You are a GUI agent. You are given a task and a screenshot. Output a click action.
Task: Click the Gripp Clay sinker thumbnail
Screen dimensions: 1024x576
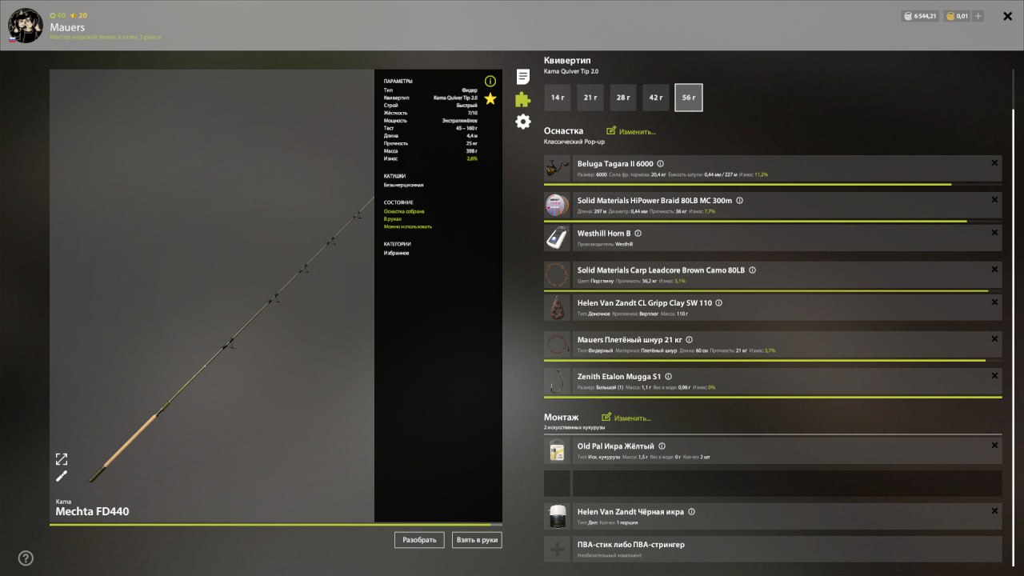(557, 307)
